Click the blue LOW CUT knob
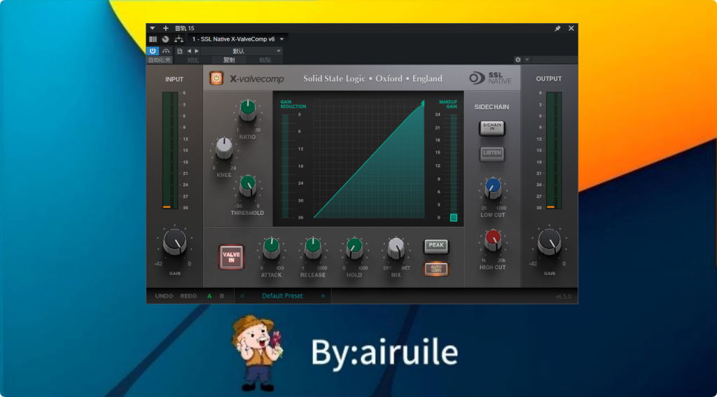 pyautogui.click(x=493, y=188)
